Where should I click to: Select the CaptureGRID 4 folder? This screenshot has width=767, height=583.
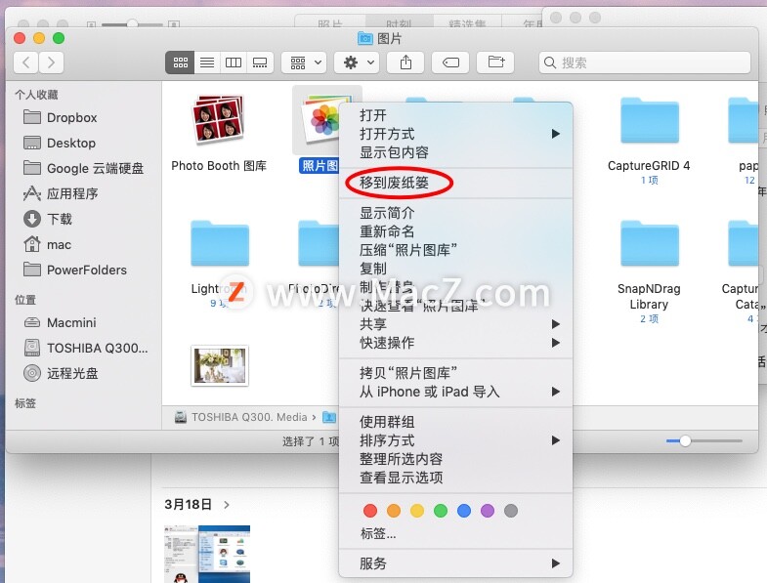pos(649,120)
